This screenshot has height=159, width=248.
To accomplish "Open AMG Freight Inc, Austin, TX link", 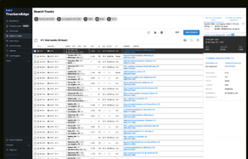I will (x=134, y=72).
